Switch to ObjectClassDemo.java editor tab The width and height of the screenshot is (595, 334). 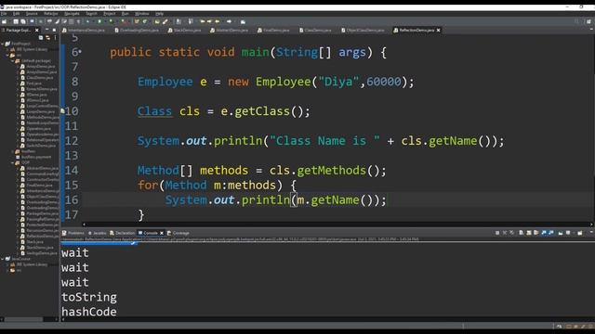click(363, 30)
